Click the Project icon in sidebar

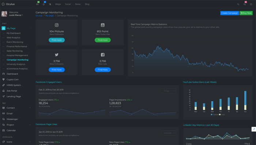3,125
